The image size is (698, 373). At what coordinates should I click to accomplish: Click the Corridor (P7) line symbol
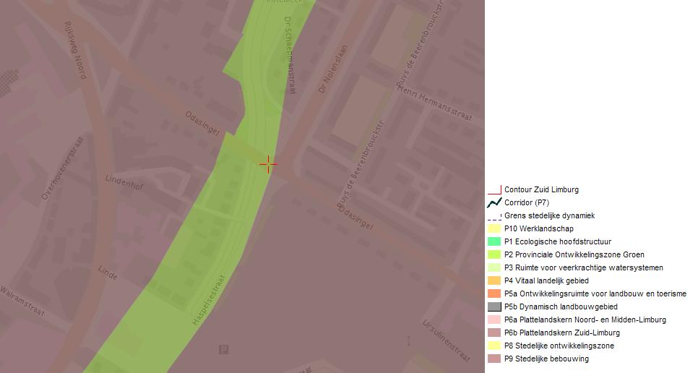coord(494,202)
